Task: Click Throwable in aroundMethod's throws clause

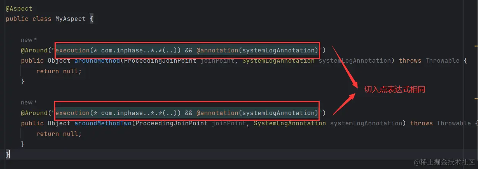Action: [x=442, y=61]
